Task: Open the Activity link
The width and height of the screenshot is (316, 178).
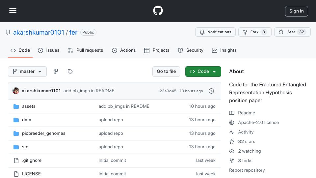Action: click(241, 132)
